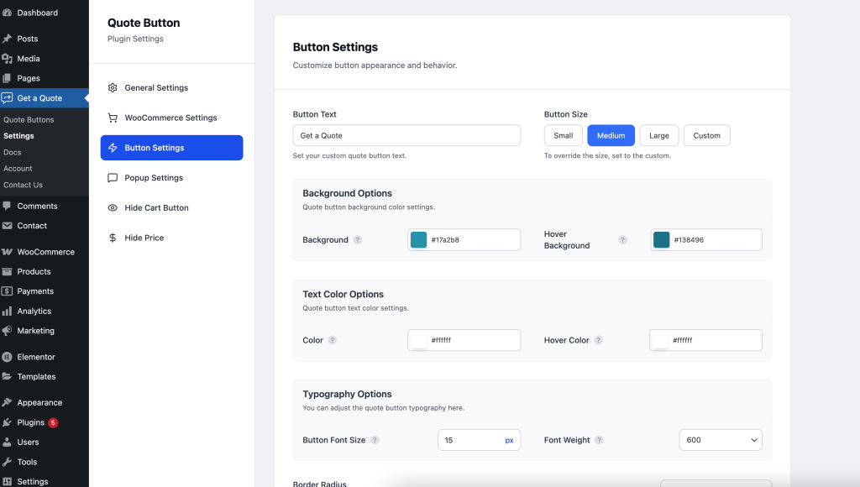This screenshot has height=487, width=860.
Task: Click the Hide Cart Button eye icon
Action: click(x=113, y=208)
